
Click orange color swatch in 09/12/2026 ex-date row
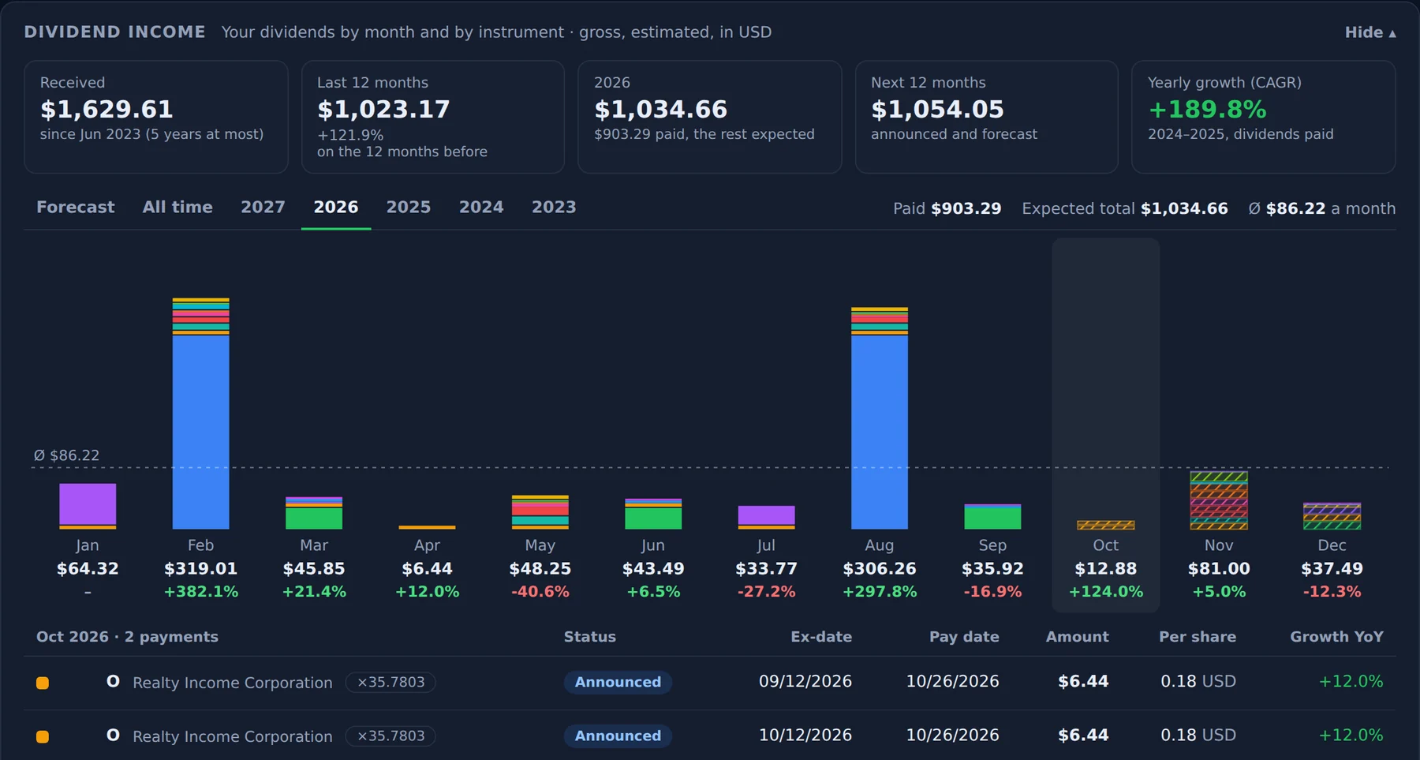(x=43, y=683)
